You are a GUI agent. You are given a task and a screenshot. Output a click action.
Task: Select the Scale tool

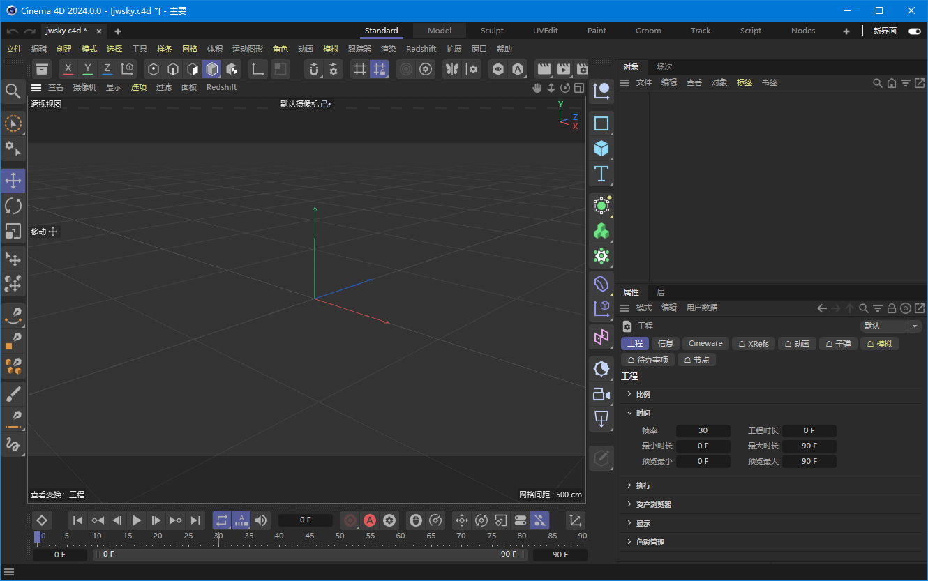[13, 231]
